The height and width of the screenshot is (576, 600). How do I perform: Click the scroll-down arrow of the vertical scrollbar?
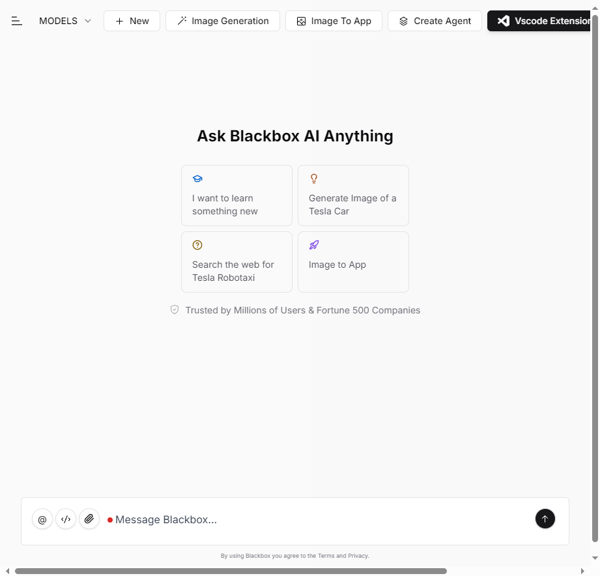click(595, 558)
